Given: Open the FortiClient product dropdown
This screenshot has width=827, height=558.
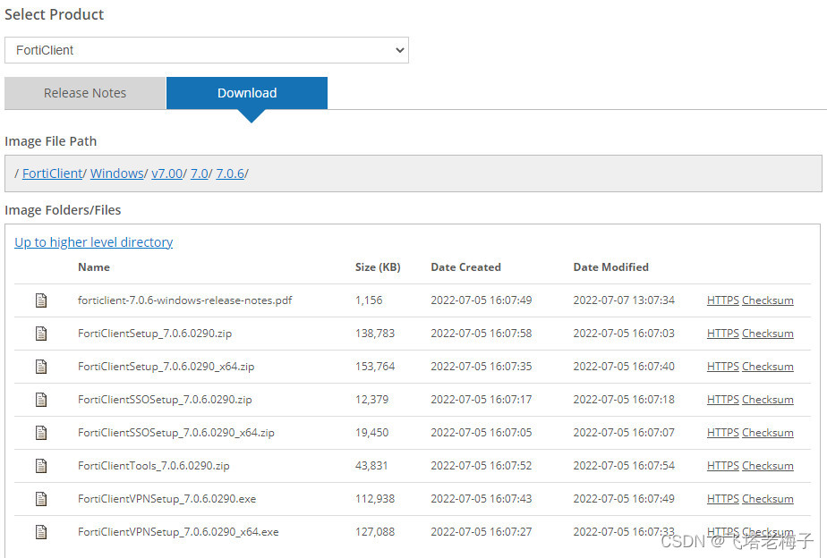Looking at the screenshot, I should coord(206,50).
